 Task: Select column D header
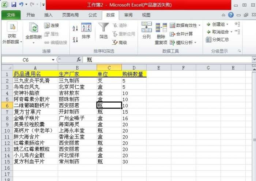tap(134, 68)
